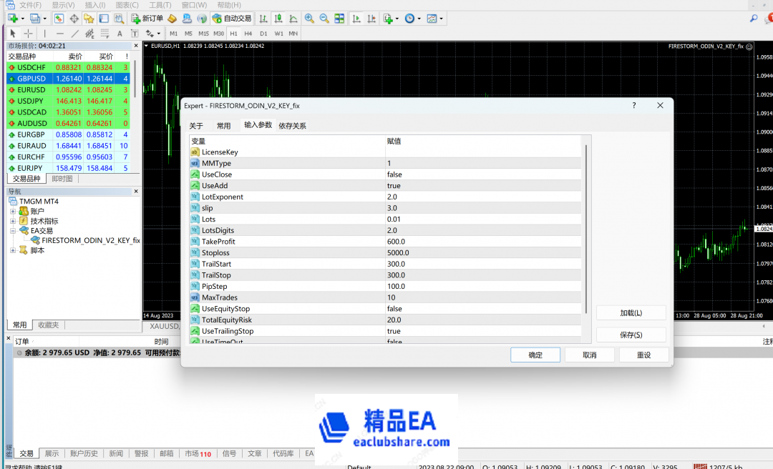Click the 确定 button
Viewport: 773px width, 469px height.
coord(535,355)
